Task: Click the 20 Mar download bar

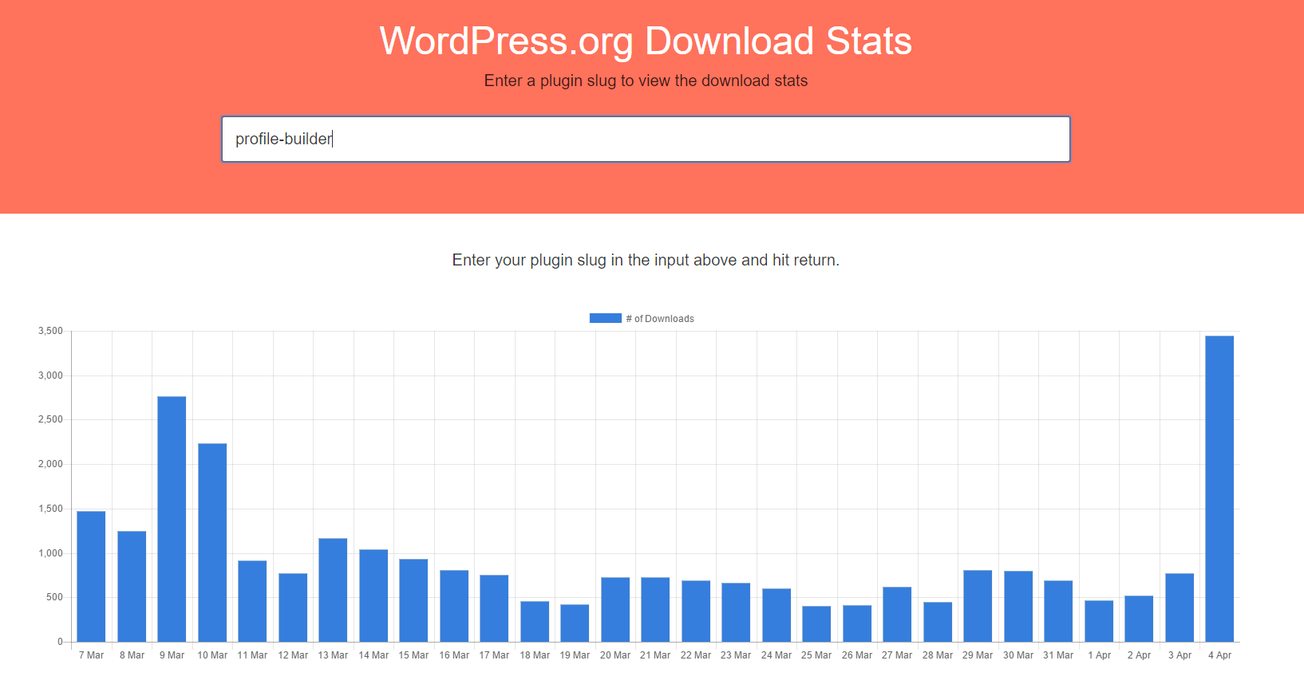Action: (x=615, y=609)
